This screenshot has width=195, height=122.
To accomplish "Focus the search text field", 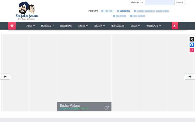I will (x=160, y=2).
